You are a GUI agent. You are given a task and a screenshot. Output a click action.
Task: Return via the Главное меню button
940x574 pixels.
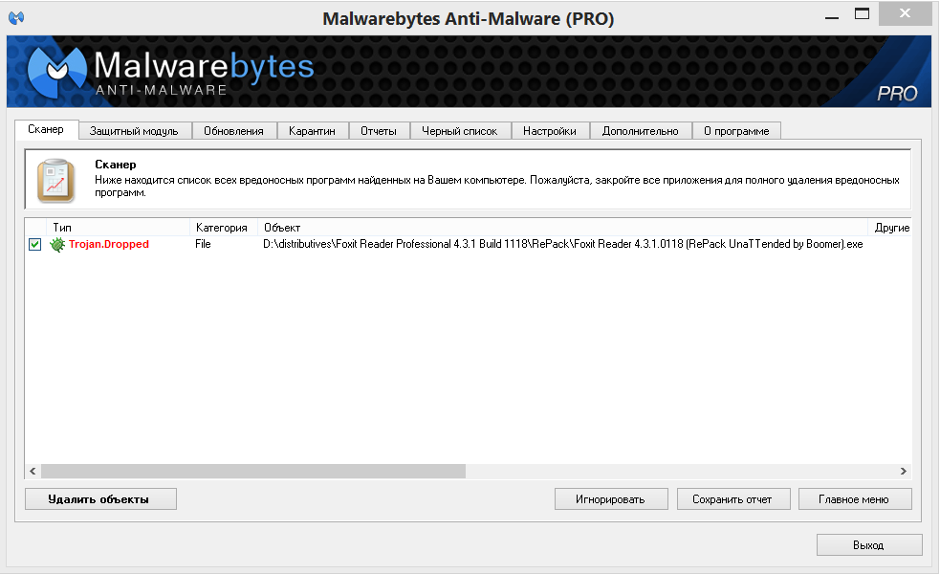coord(855,499)
